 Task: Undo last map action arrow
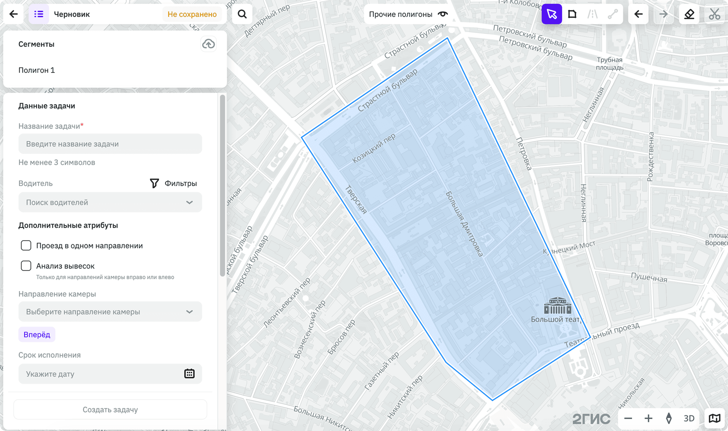pyautogui.click(x=638, y=14)
